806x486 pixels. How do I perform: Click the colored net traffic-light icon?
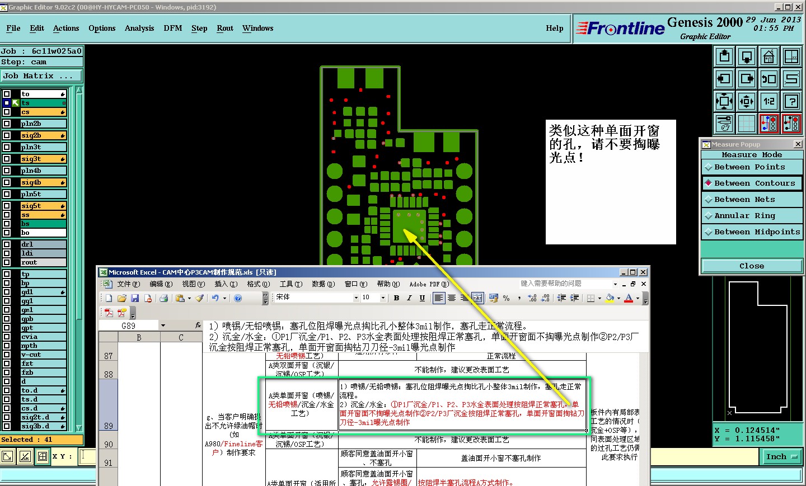[x=769, y=124]
